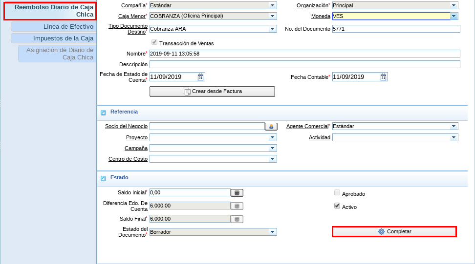
Task: Open the Proyecto dropdown
Action: [x=272, y=137]
